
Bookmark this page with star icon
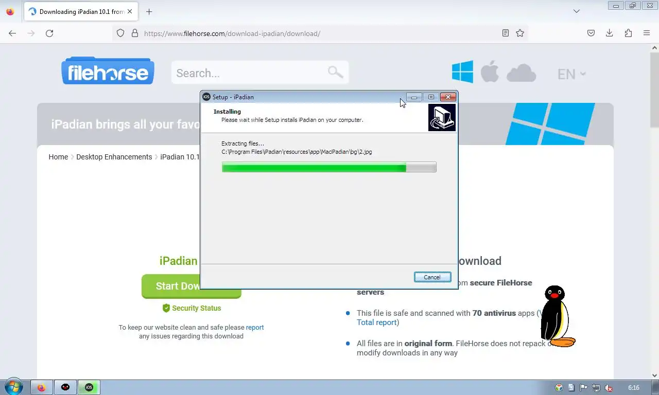pos(520,33)
